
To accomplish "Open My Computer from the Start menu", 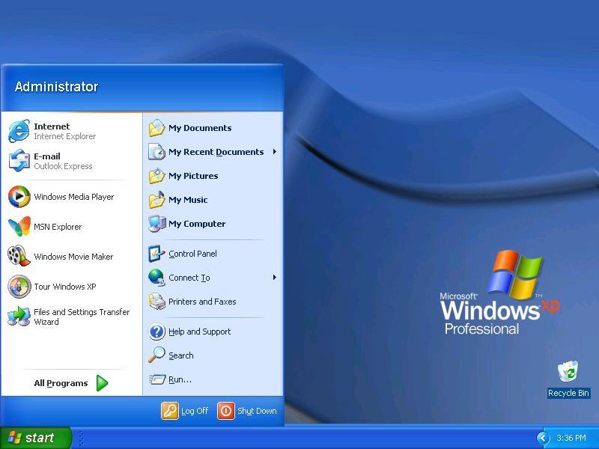I will [x=197, y=223].
